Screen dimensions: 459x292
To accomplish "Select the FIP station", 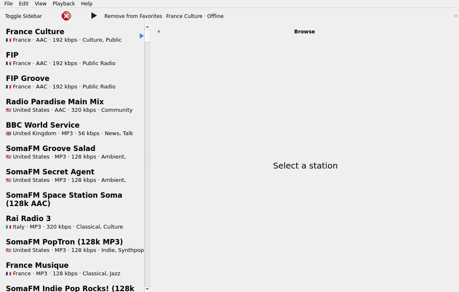I will pyautogui.click(x=72, y=59).
